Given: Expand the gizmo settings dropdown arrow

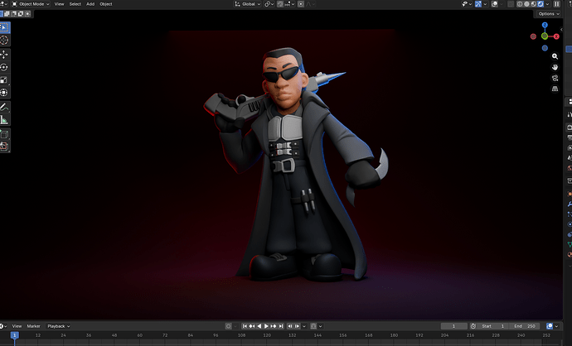Looking at the screenshot, I should [485, 4].
